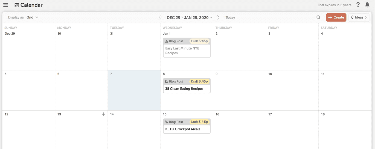Image resolution: width=375 pixels, height=149 pixels.
Task: Click the Create button
Action: pos(336,17)
